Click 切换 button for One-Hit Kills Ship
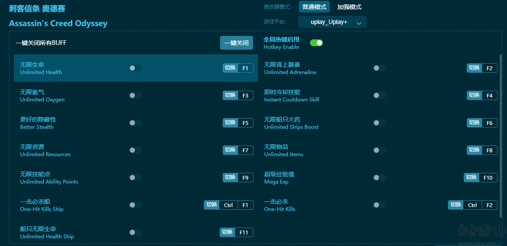This screenshot has width=507, height=246. pos(212,205)
